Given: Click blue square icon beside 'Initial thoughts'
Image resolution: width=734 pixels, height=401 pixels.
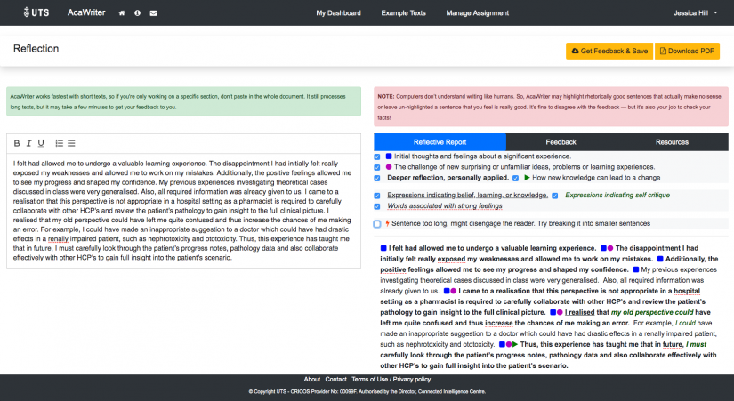Looking at the screenshot, I should point(389,156).
